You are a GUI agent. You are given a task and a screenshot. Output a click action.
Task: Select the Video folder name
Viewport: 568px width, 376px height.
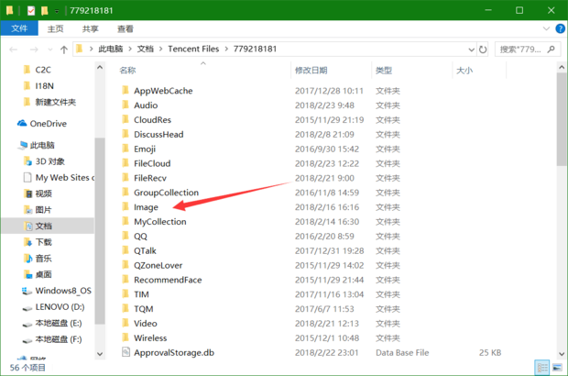pos(146,324)
